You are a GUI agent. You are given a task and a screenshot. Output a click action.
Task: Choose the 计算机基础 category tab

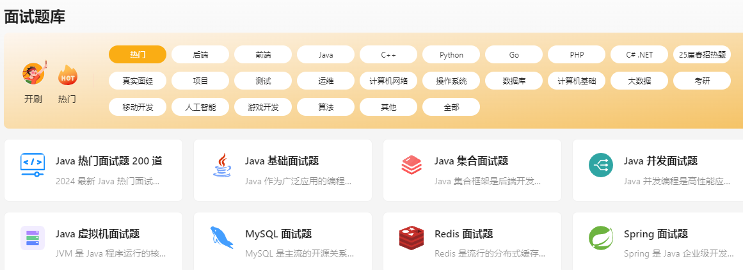[577, 81]
